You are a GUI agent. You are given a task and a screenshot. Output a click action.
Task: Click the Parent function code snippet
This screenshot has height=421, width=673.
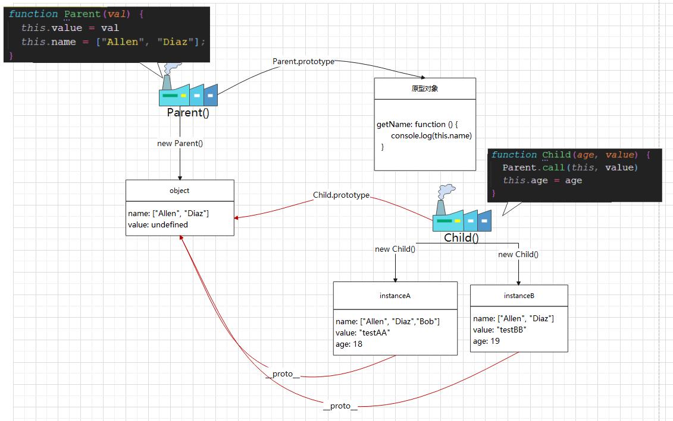(x=107, y=34)
